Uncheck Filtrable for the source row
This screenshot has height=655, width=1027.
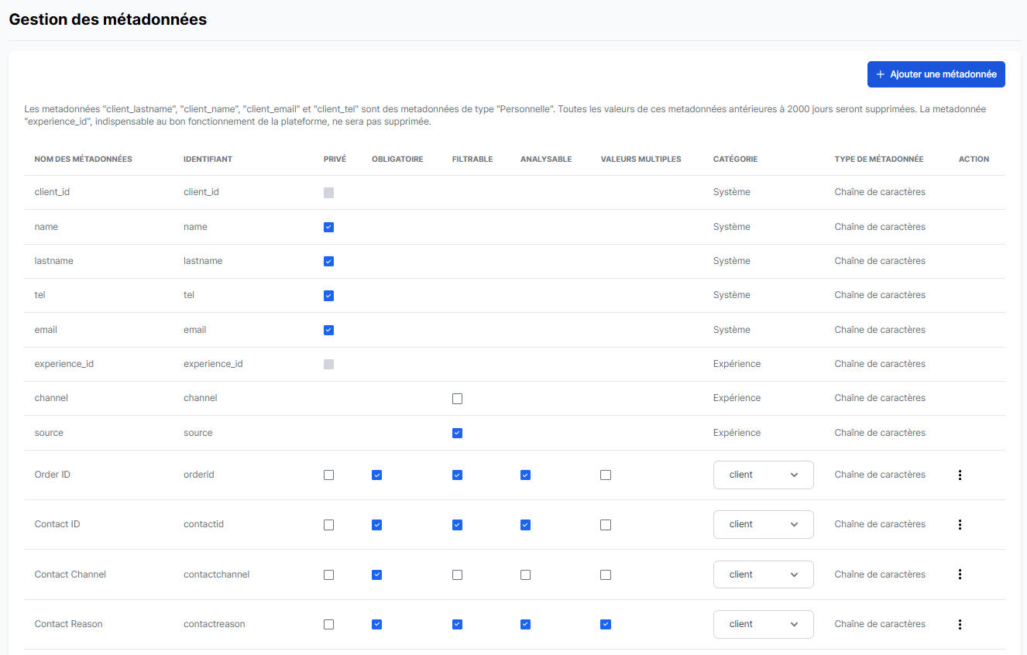click(457, 433)
